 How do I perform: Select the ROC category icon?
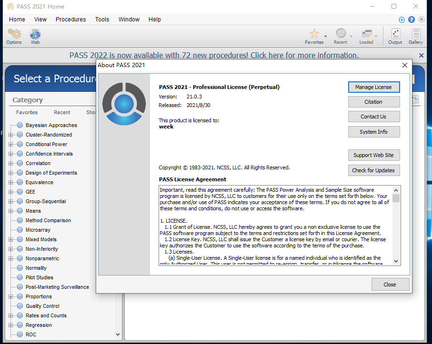[x=20, y=334]
